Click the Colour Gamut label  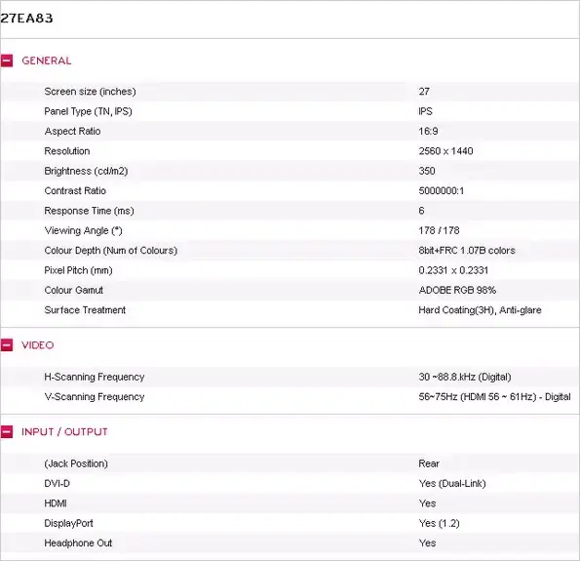pyautogui.click(x=74, y=290)
